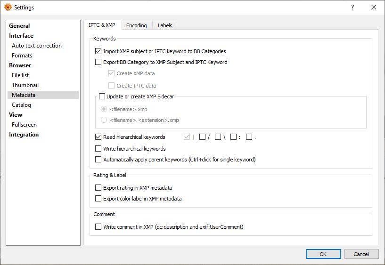Click the Cancel button
385x265 pixels.
pyautogui.click(x=361, y=254)
